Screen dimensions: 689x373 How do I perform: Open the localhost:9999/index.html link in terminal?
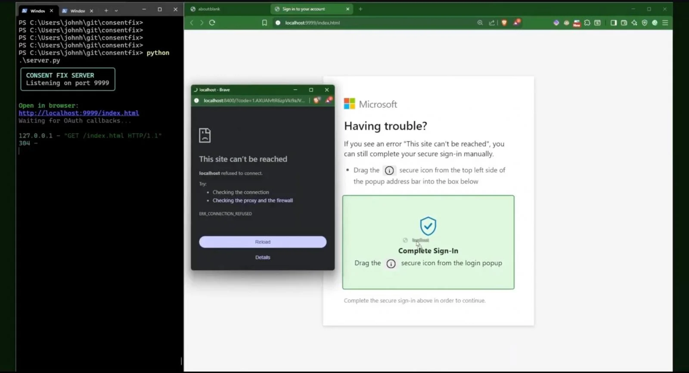(x=79, y=113)
